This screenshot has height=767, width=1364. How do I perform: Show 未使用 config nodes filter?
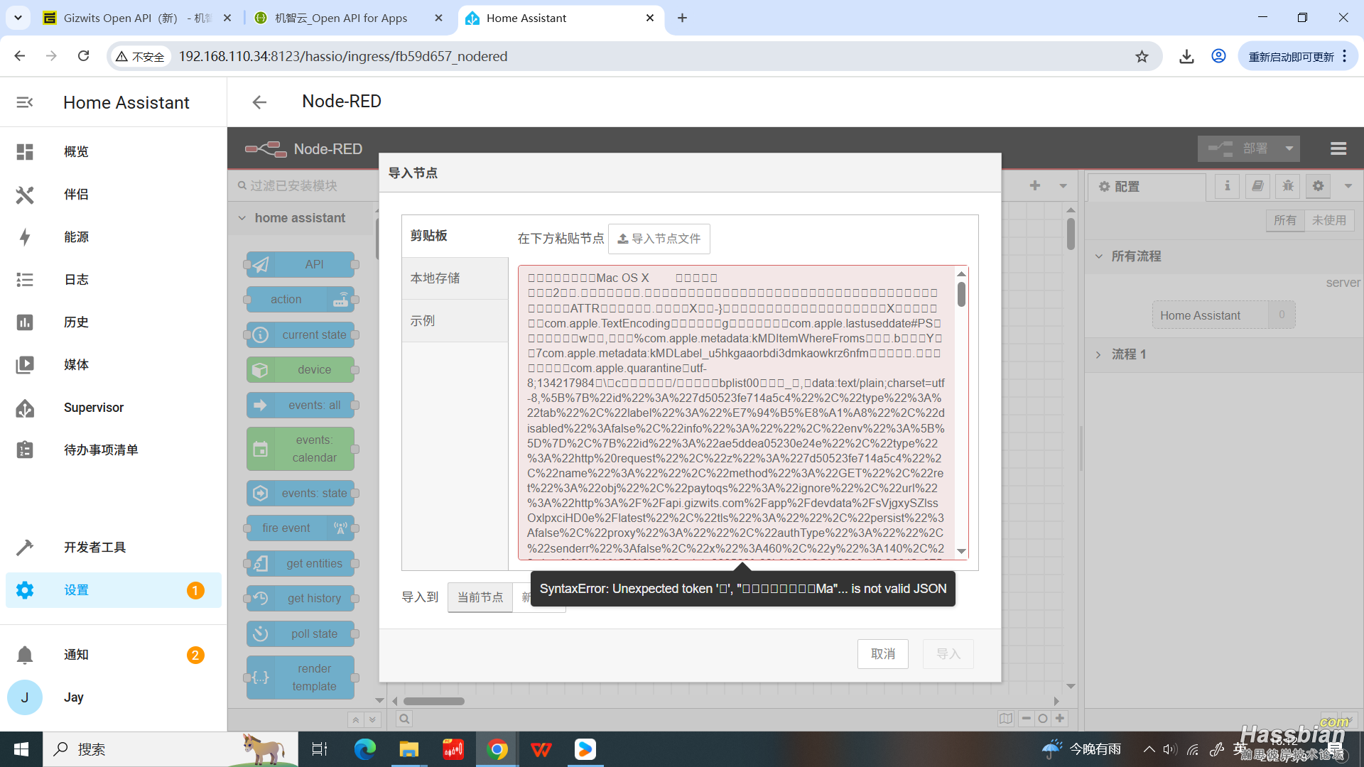pyautogui.click(x=1329, y=220)
